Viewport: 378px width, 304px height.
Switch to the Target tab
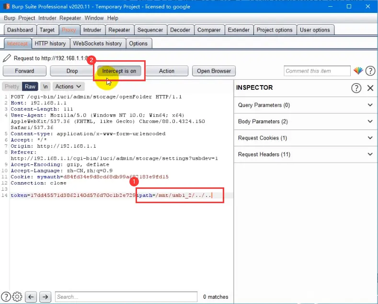(x=47, y=30)
